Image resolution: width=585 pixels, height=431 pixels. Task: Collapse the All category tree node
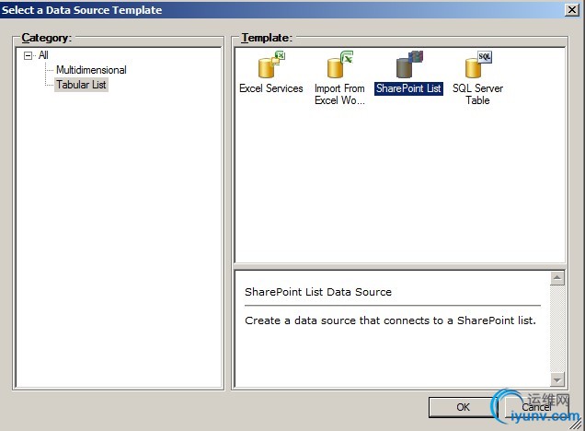tap(28, 55)
